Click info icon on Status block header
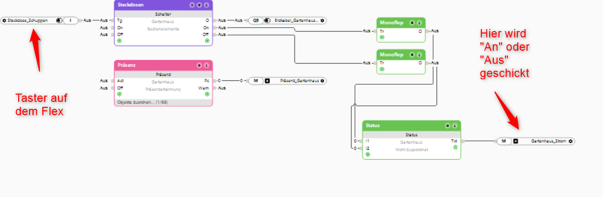Screen dimensions: 603x197 (454, 126)
